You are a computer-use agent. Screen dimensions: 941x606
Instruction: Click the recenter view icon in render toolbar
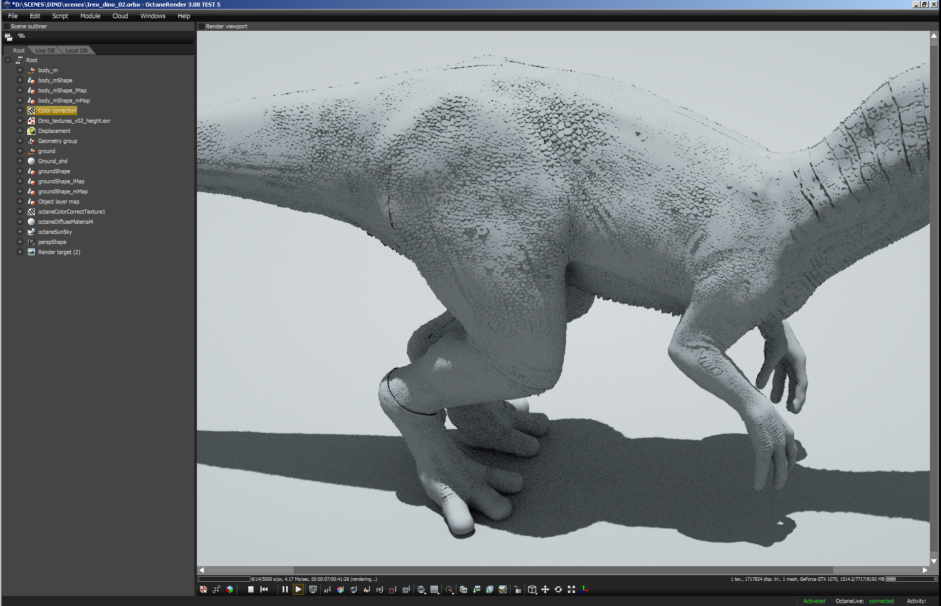tap(203, 589)
